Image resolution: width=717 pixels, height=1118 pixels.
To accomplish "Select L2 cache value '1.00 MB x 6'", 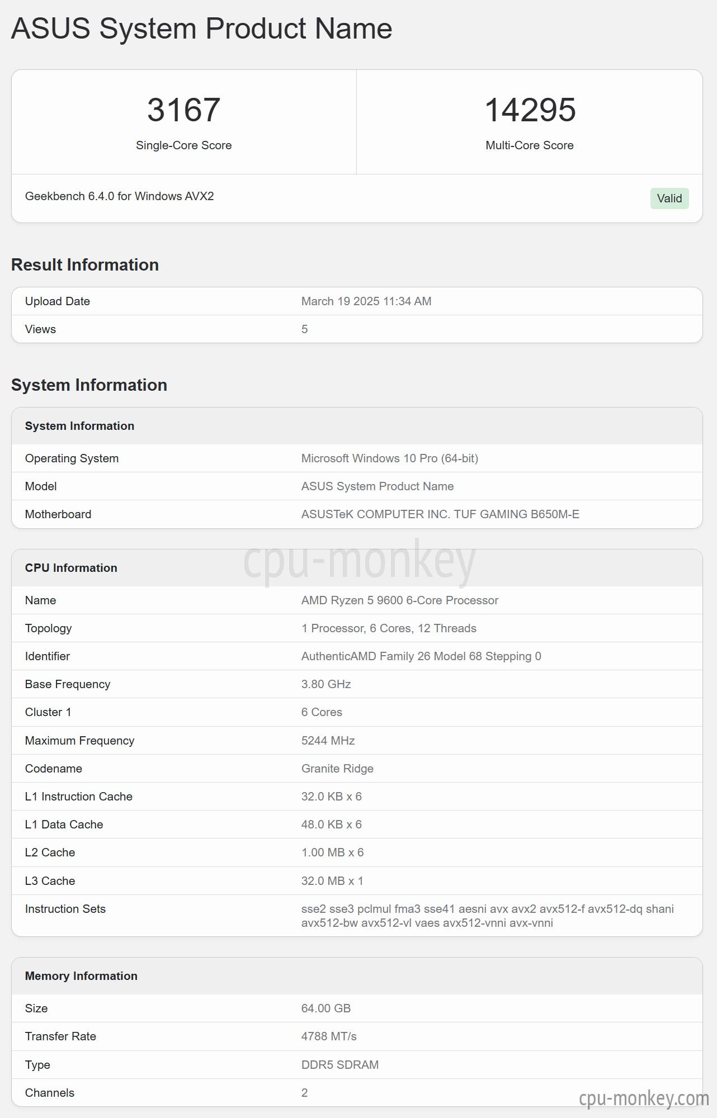I will (x=333, y=852).
